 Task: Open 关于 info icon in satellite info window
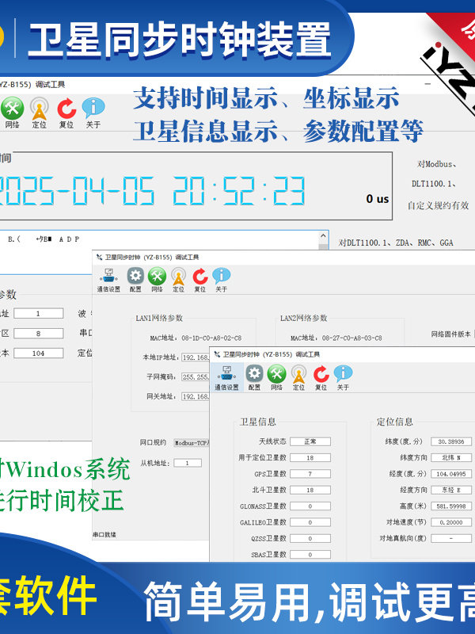[x=343, y=376]
